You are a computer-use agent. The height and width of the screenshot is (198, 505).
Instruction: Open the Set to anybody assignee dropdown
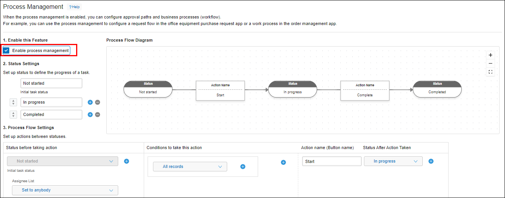point(65,190)
